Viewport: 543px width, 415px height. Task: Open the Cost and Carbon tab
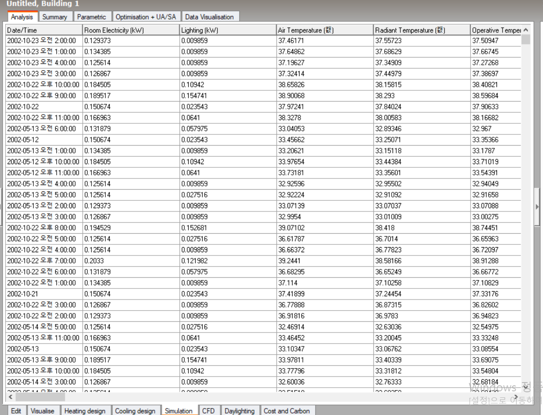click(287, 410)
